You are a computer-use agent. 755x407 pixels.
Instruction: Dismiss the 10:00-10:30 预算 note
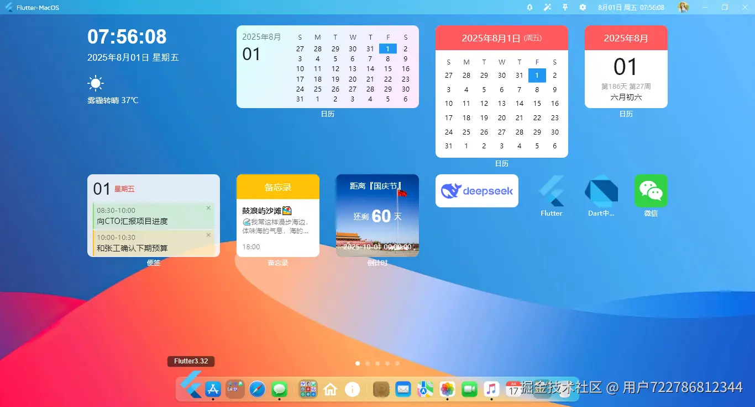point(209,234)
